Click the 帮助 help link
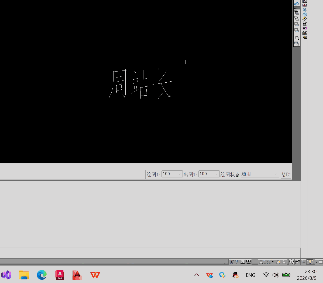This screenshot has height=283, width=323. [x=286, y=174]
